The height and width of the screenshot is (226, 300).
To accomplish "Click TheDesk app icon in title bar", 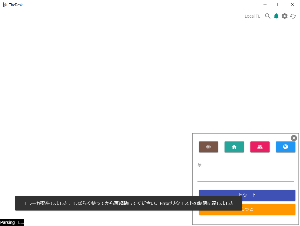I will pyautogui.click(x=5, y=5).
